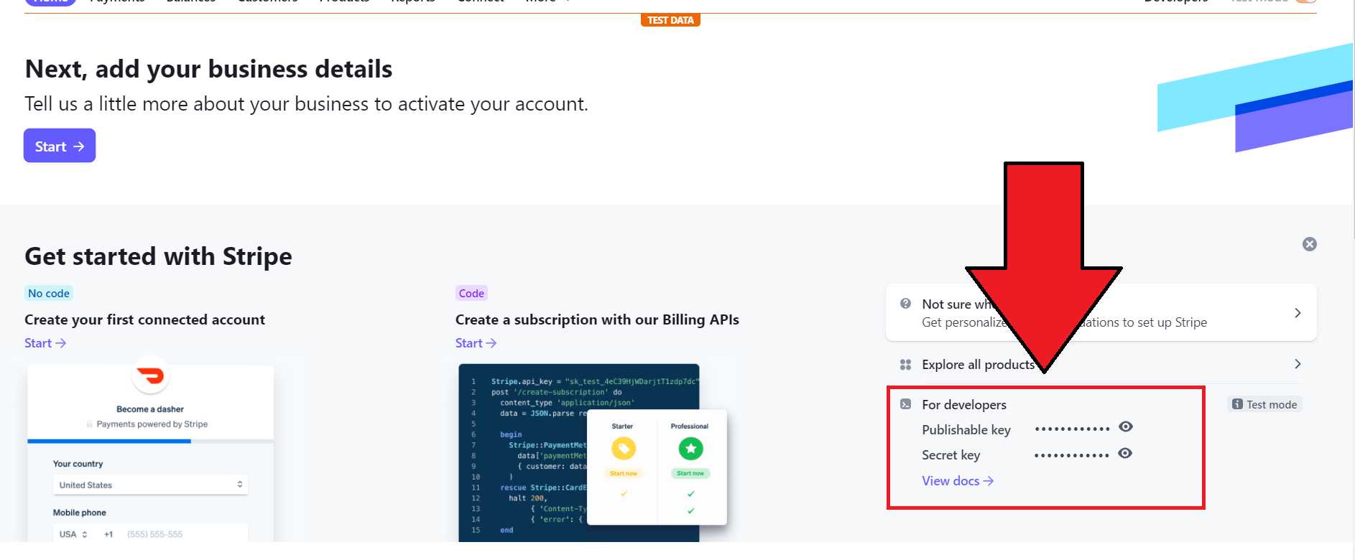Open the View docs link

[x=958, y=481]
